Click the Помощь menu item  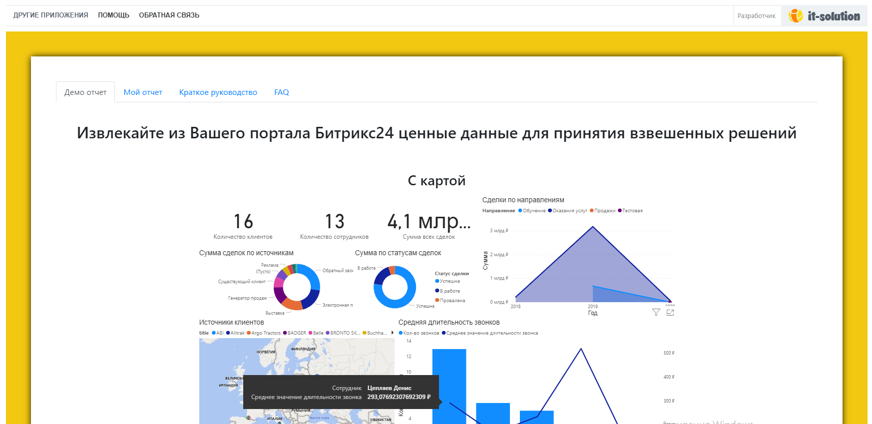coord(113,15)
